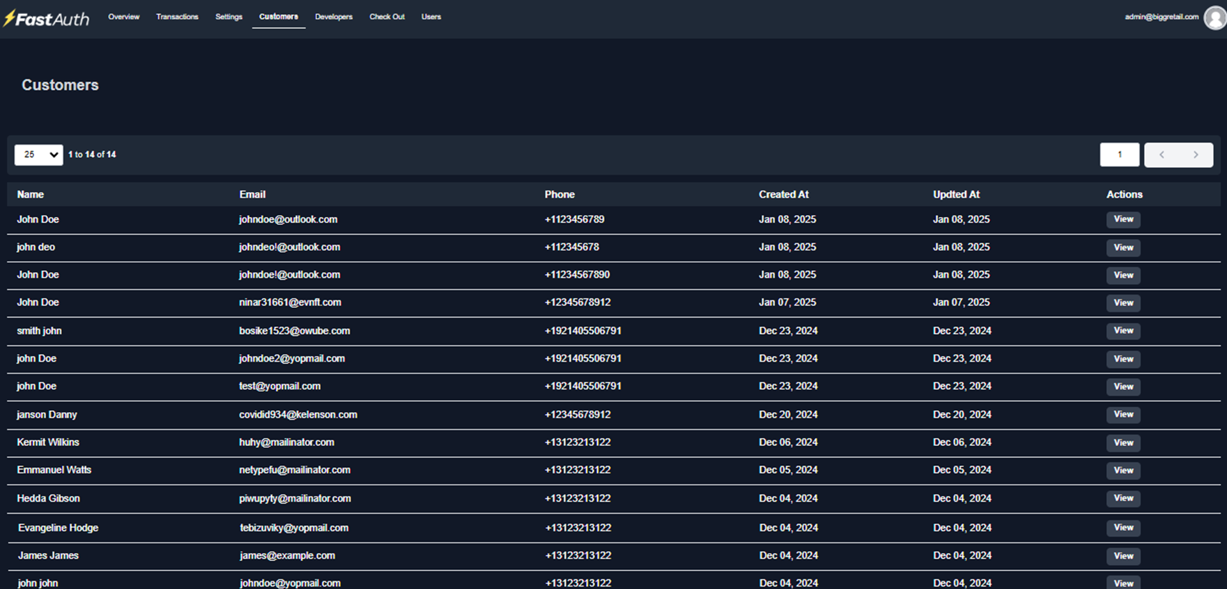Click the admin@biggretail.com account label
Viewport: 1227px width, 589px height.
[1161, 17]
